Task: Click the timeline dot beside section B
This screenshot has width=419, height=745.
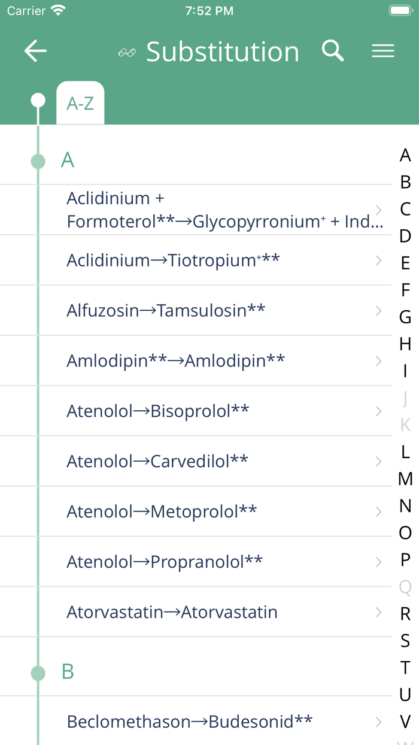Action: click(38, 672)
